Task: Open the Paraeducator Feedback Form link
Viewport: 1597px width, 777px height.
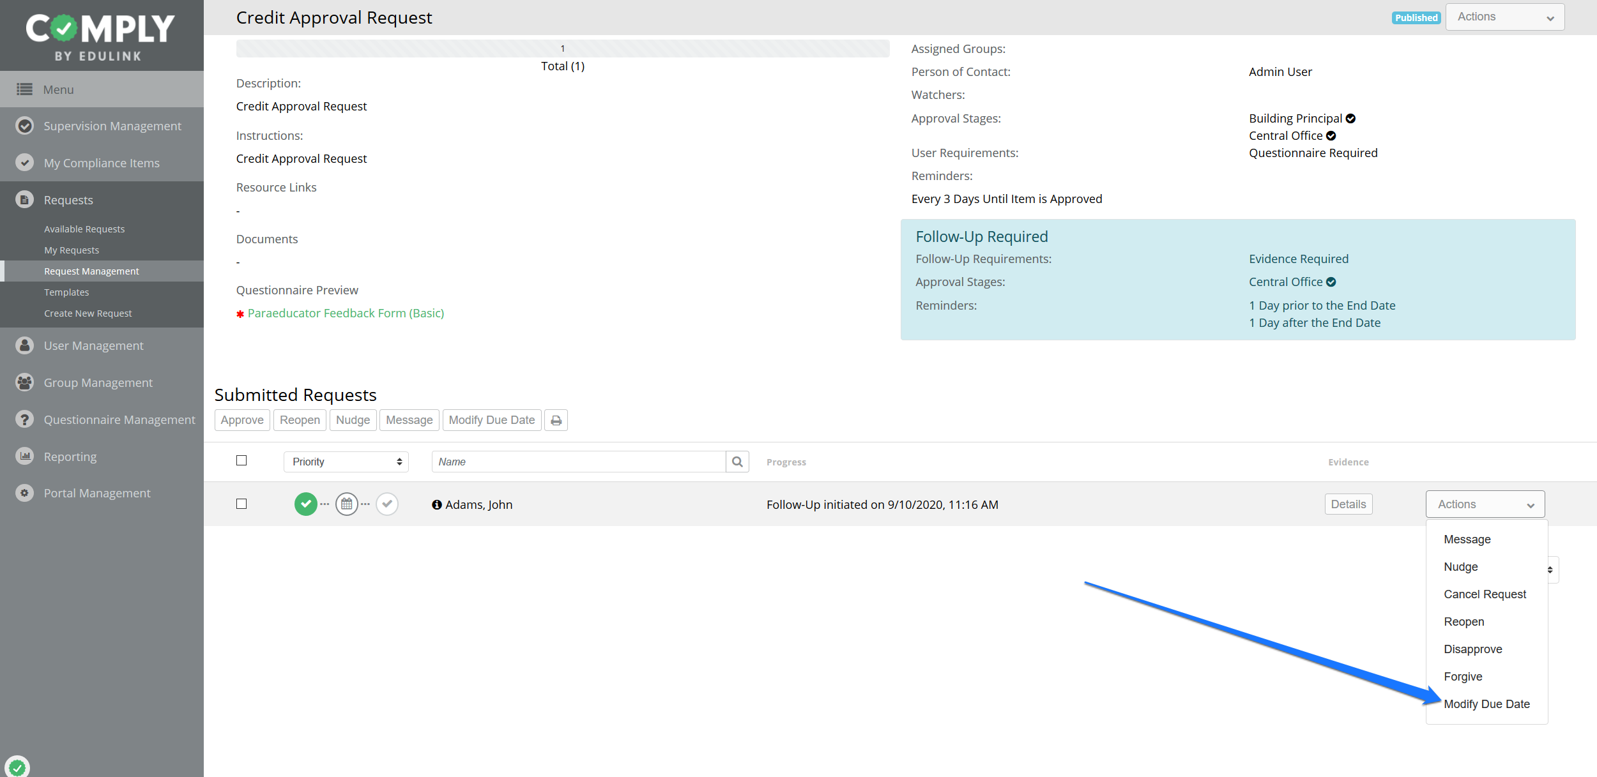Action: (x=346, y=313)
